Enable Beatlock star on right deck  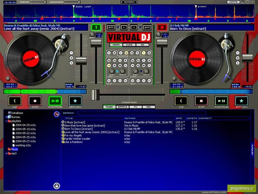(241, 101)
